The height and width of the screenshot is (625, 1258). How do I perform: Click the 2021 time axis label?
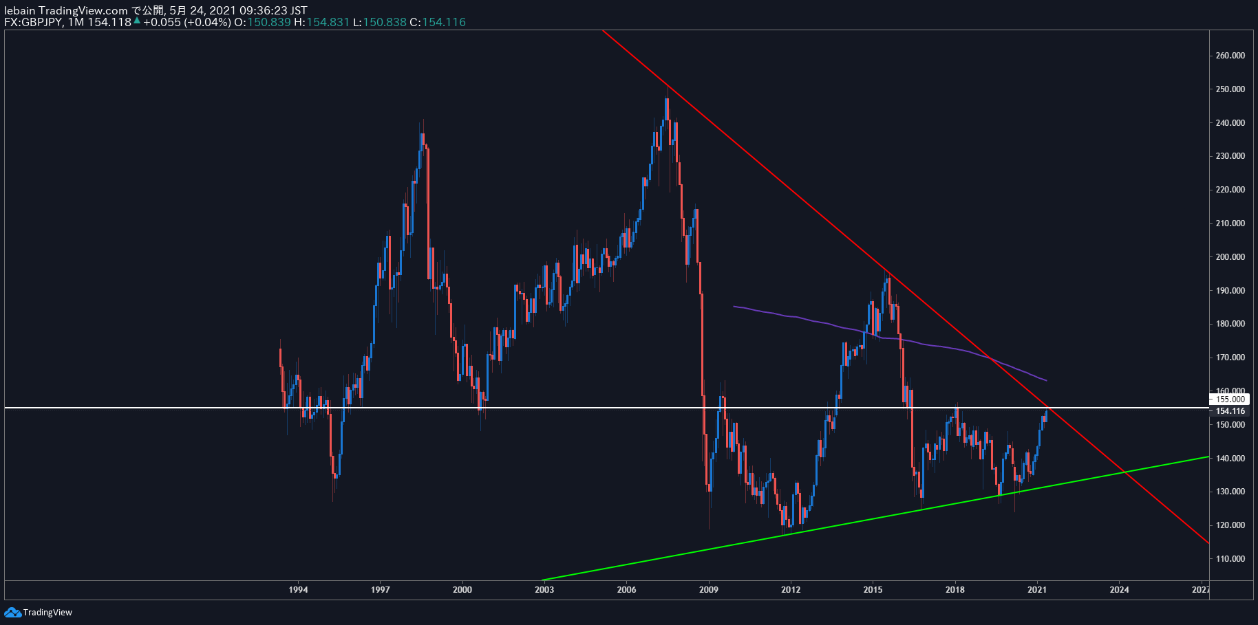1037,590
